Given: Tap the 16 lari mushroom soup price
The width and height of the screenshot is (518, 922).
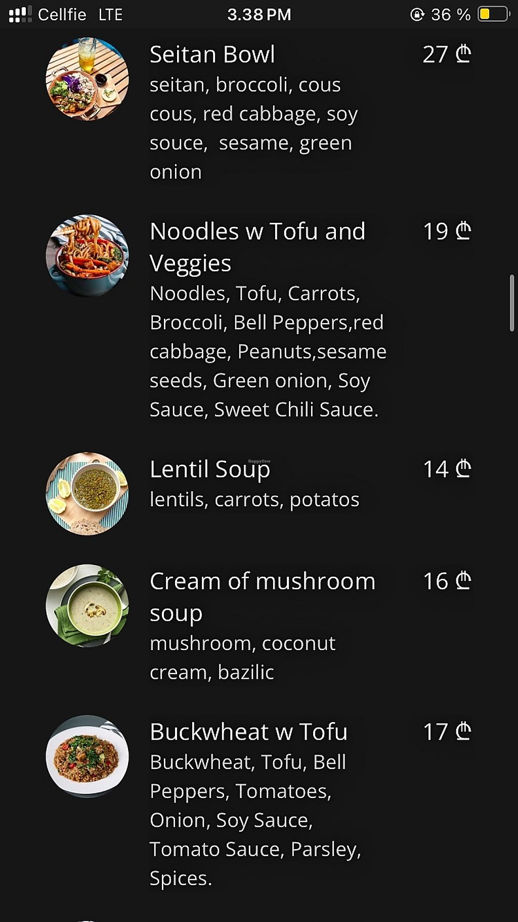Looking at the screenshot, I should click(x=447, y=581).
